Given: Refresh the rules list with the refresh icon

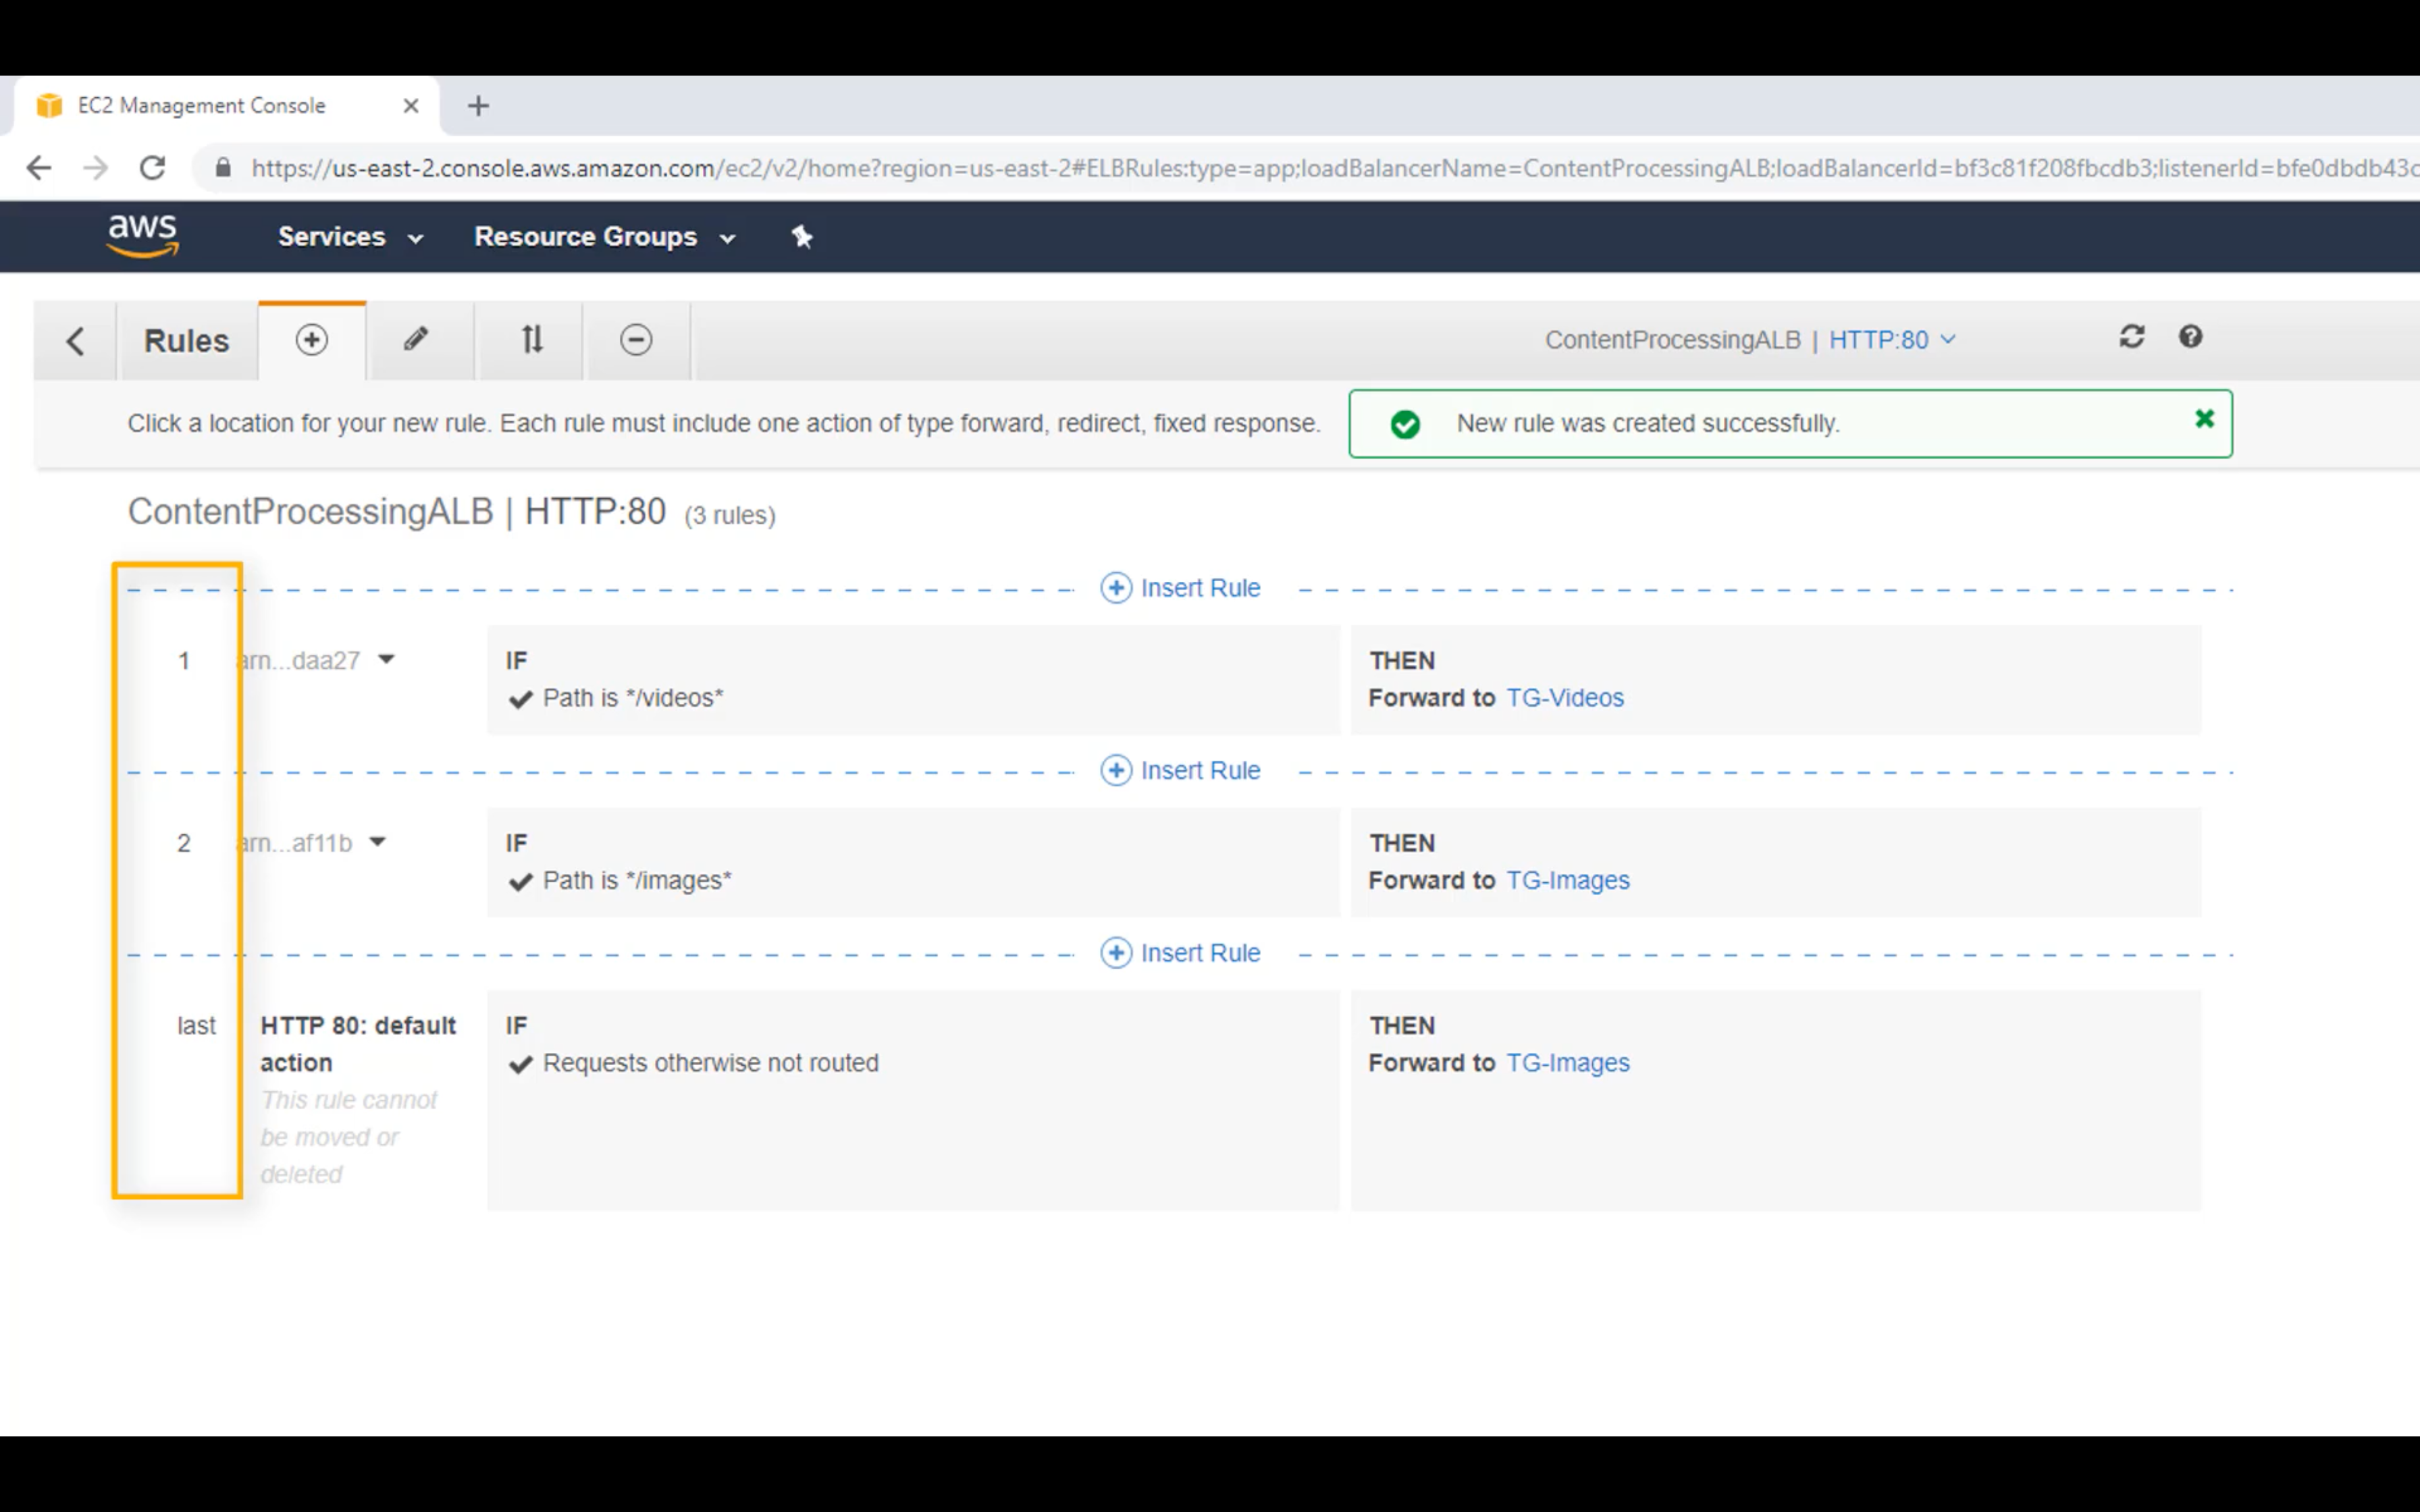Looking at the screenshot, I should click(2131, 337).
